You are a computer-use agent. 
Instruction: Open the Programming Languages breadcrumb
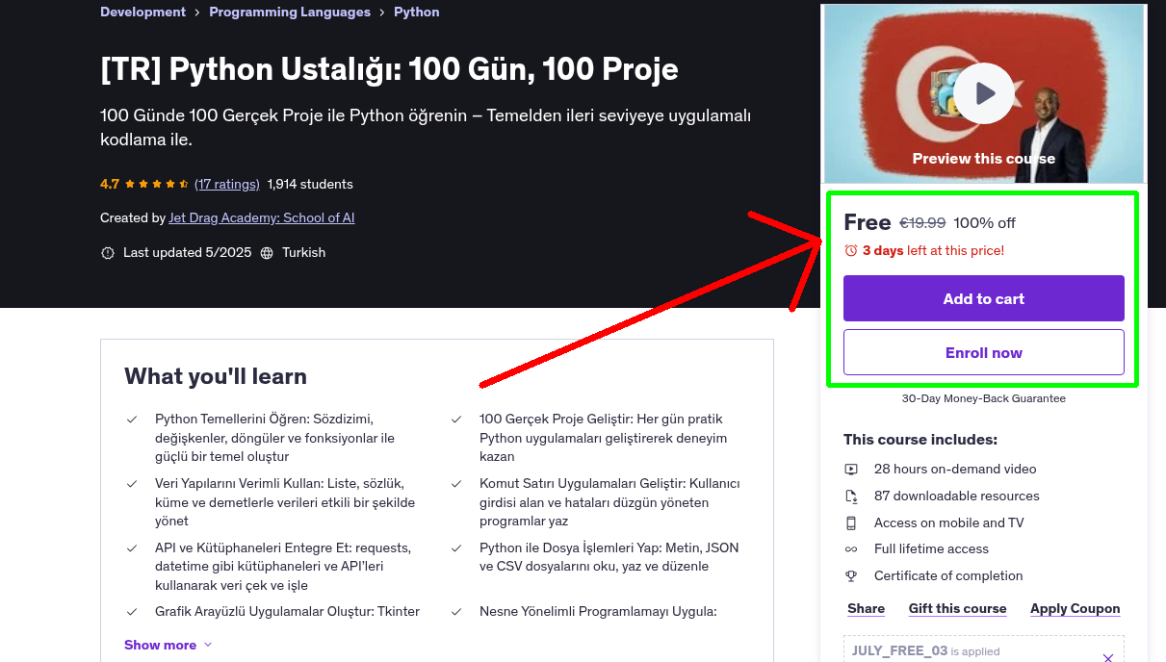(290, 13)
